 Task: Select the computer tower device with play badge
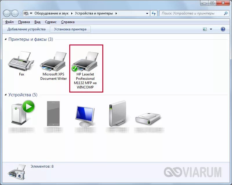tap(23, 113)
